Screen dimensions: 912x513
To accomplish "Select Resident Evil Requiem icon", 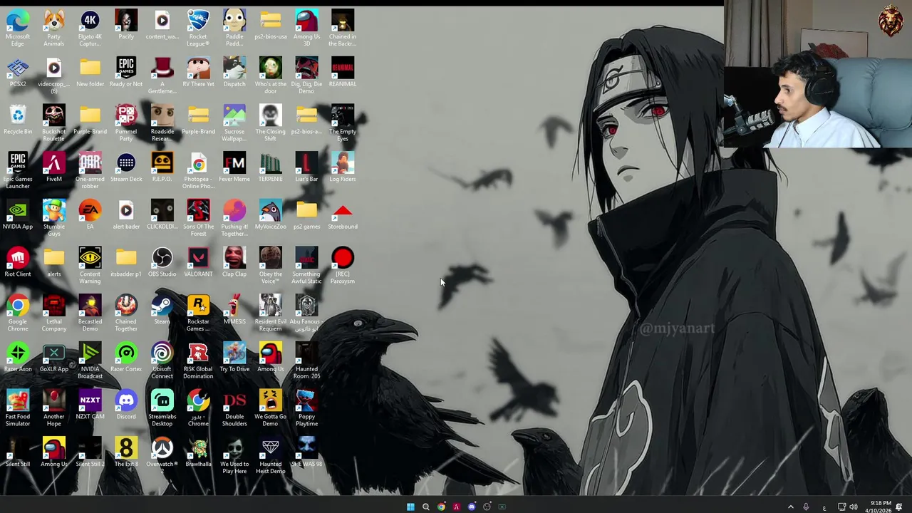I will [271, 313].
